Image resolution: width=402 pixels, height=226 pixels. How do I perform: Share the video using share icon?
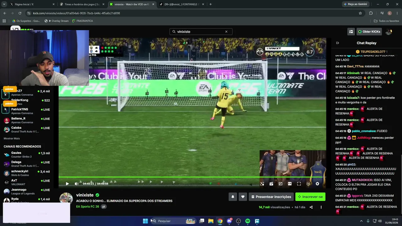click(x=311, y=207)
